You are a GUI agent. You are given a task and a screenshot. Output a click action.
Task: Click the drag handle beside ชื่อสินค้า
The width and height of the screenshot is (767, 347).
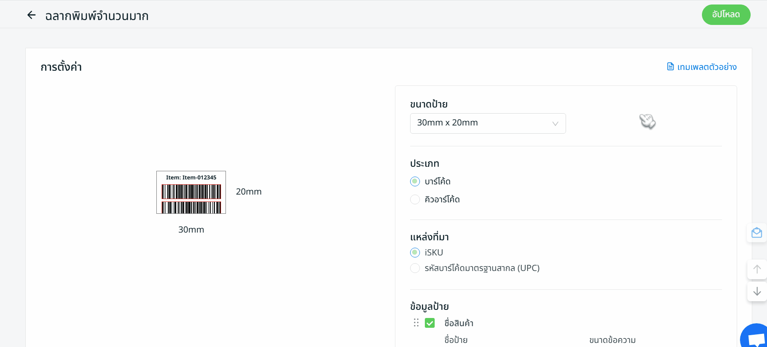pos(416,323)
